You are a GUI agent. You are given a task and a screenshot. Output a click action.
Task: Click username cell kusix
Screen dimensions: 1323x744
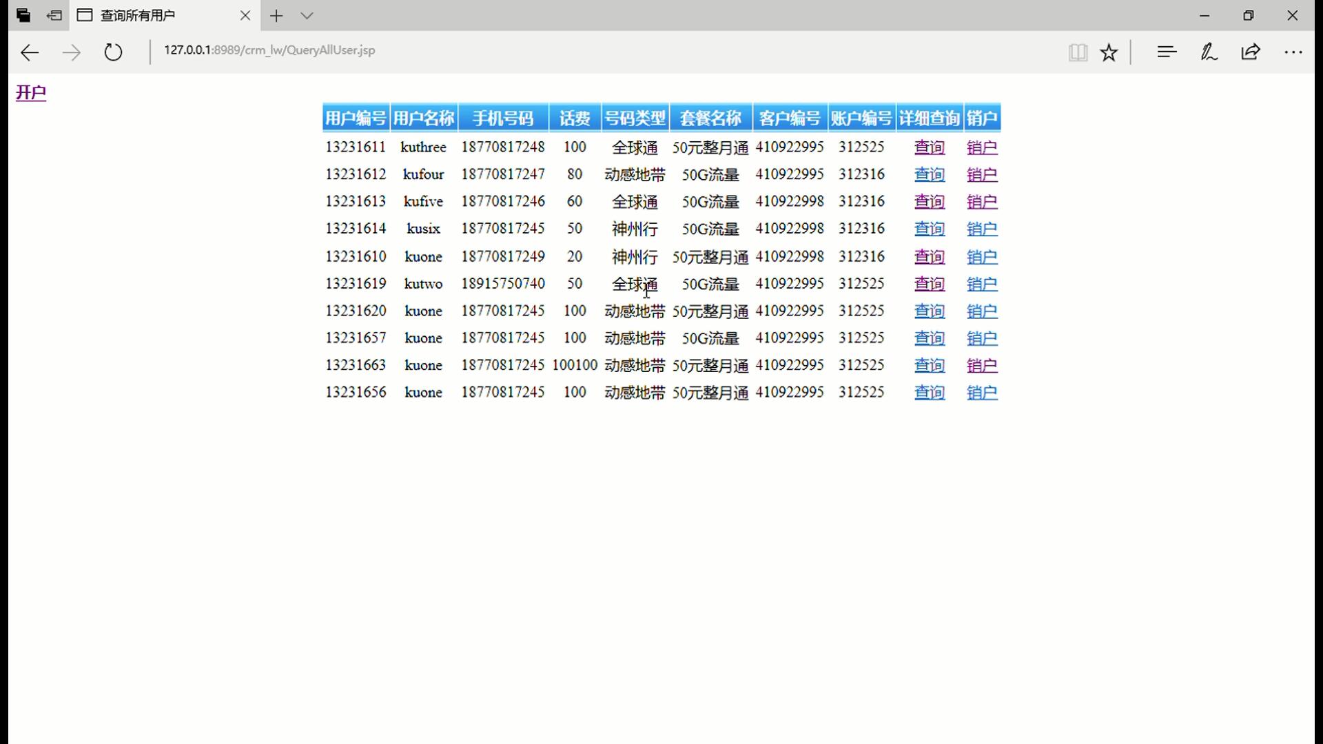[423, 229]
